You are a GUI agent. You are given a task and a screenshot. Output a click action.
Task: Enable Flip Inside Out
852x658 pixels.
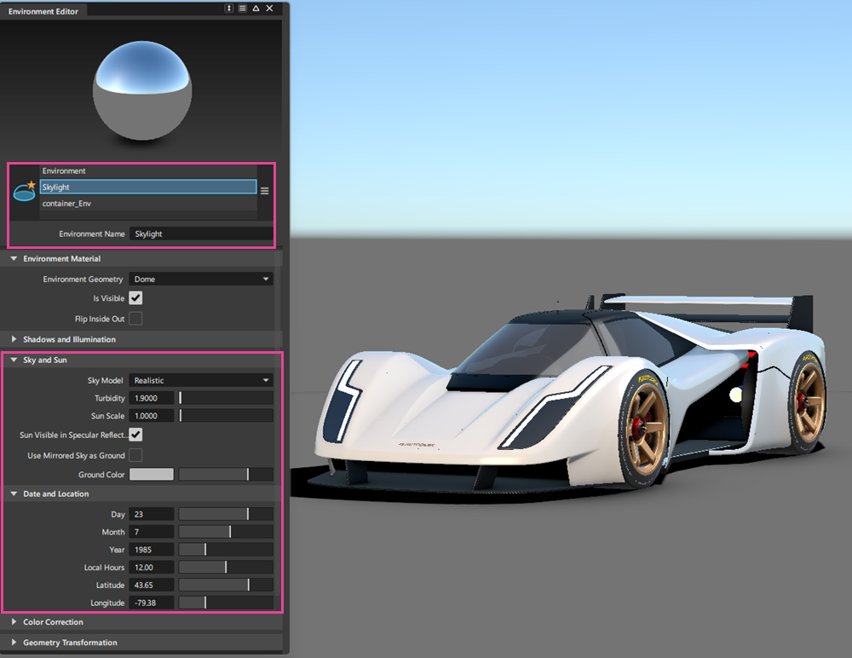tap(135, 319)
